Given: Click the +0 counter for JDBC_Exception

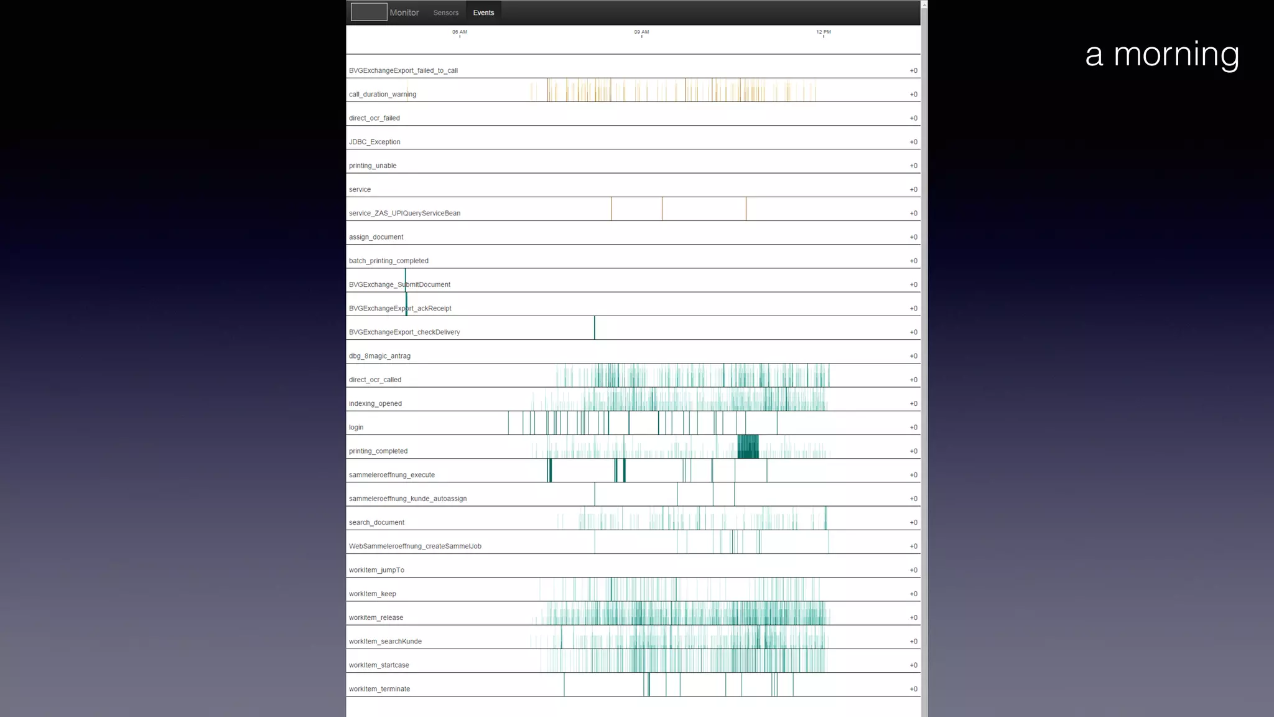Looking at the screenshot, I should point(913,142).
